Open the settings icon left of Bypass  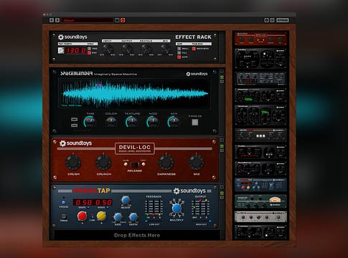click(266, 20)
